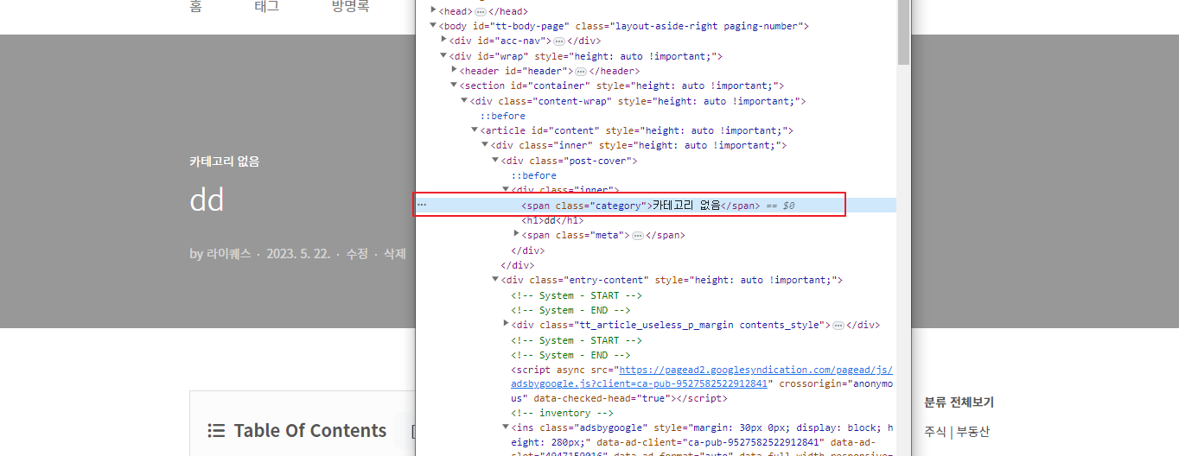Click ellipsis badge in span meta

[638, 235]
